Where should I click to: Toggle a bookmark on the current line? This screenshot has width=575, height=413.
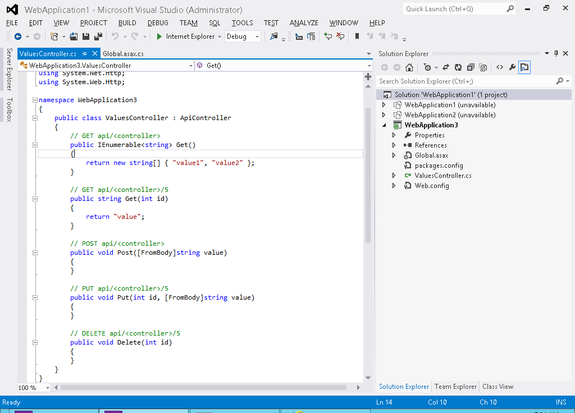(x=357, y=36)
